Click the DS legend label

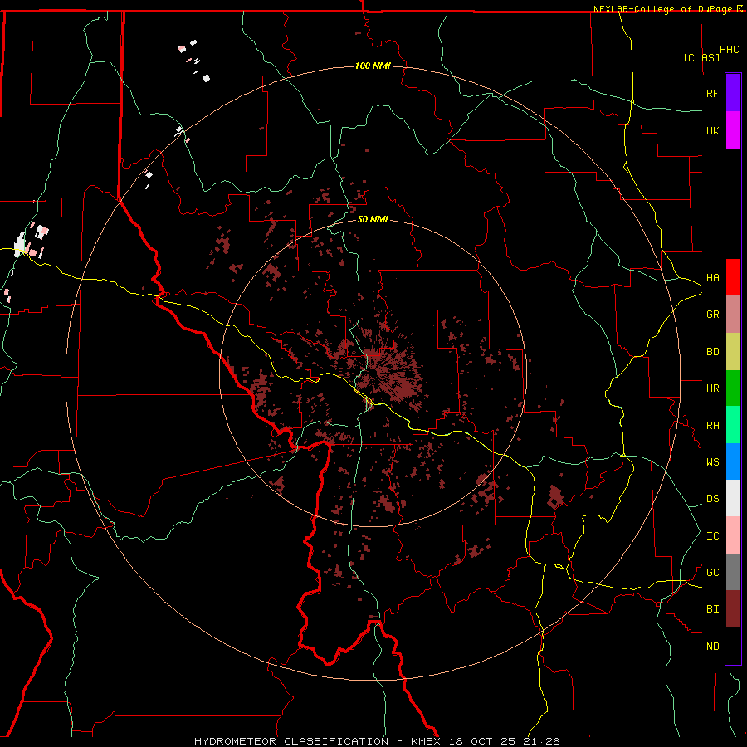pyautogui.click(x=713, y=499)
